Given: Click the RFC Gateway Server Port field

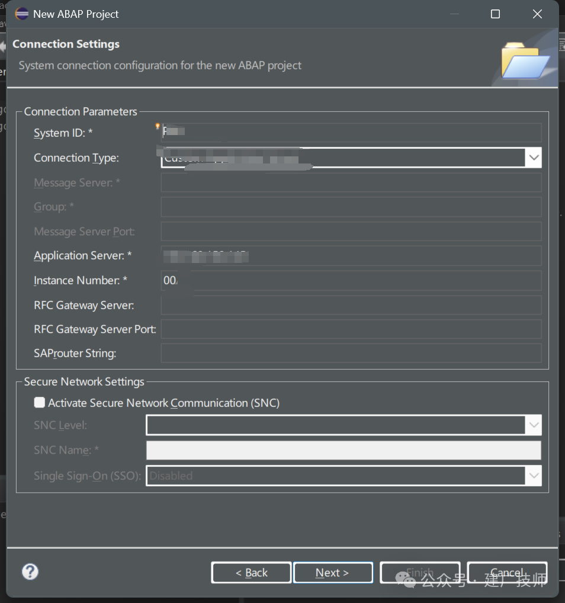Looking at the screenshot, I should pyautogui.click(x=351, y=329).
